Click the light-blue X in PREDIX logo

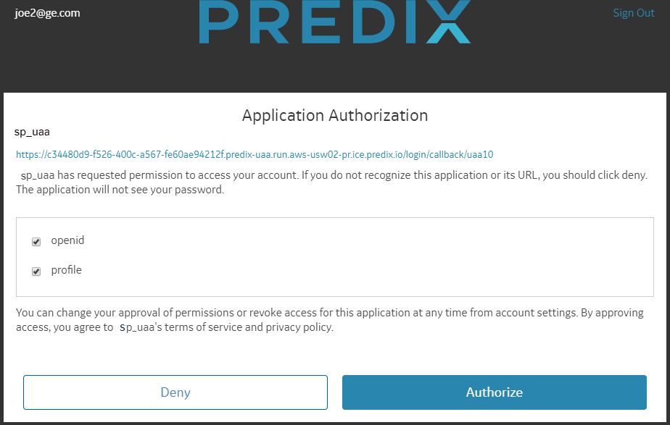pos(448,21)
